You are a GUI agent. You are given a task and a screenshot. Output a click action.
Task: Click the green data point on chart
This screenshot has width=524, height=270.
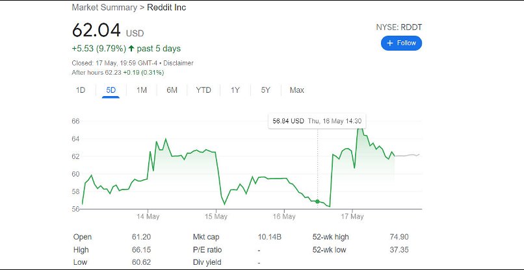point(317,202)
